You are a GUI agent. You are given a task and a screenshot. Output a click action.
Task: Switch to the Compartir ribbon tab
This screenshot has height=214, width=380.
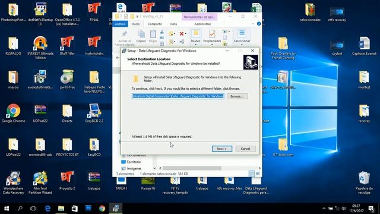154,24
